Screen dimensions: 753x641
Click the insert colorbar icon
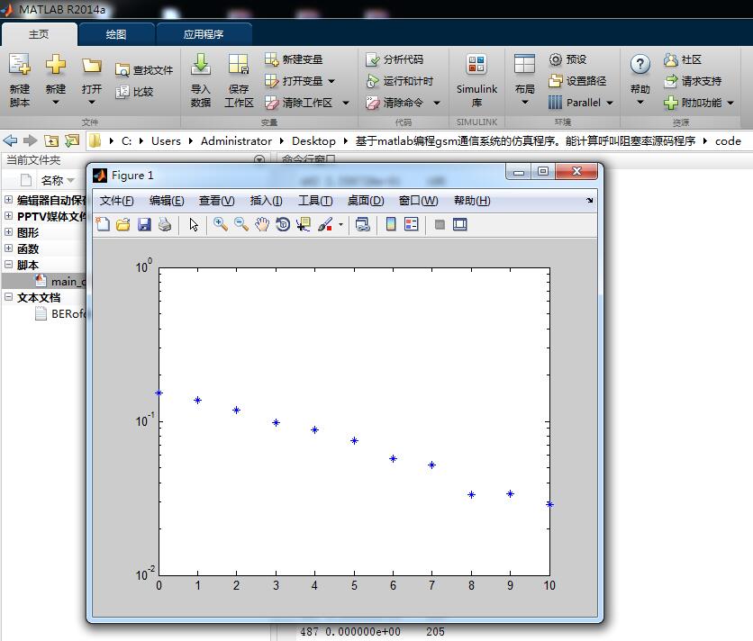[x=391, y=224]
